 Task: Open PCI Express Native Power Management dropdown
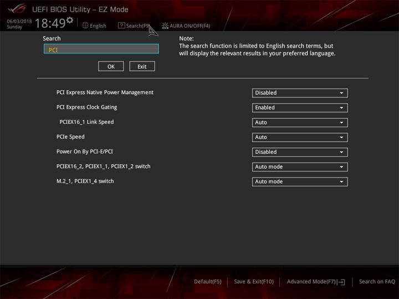[x=300, y=93]
